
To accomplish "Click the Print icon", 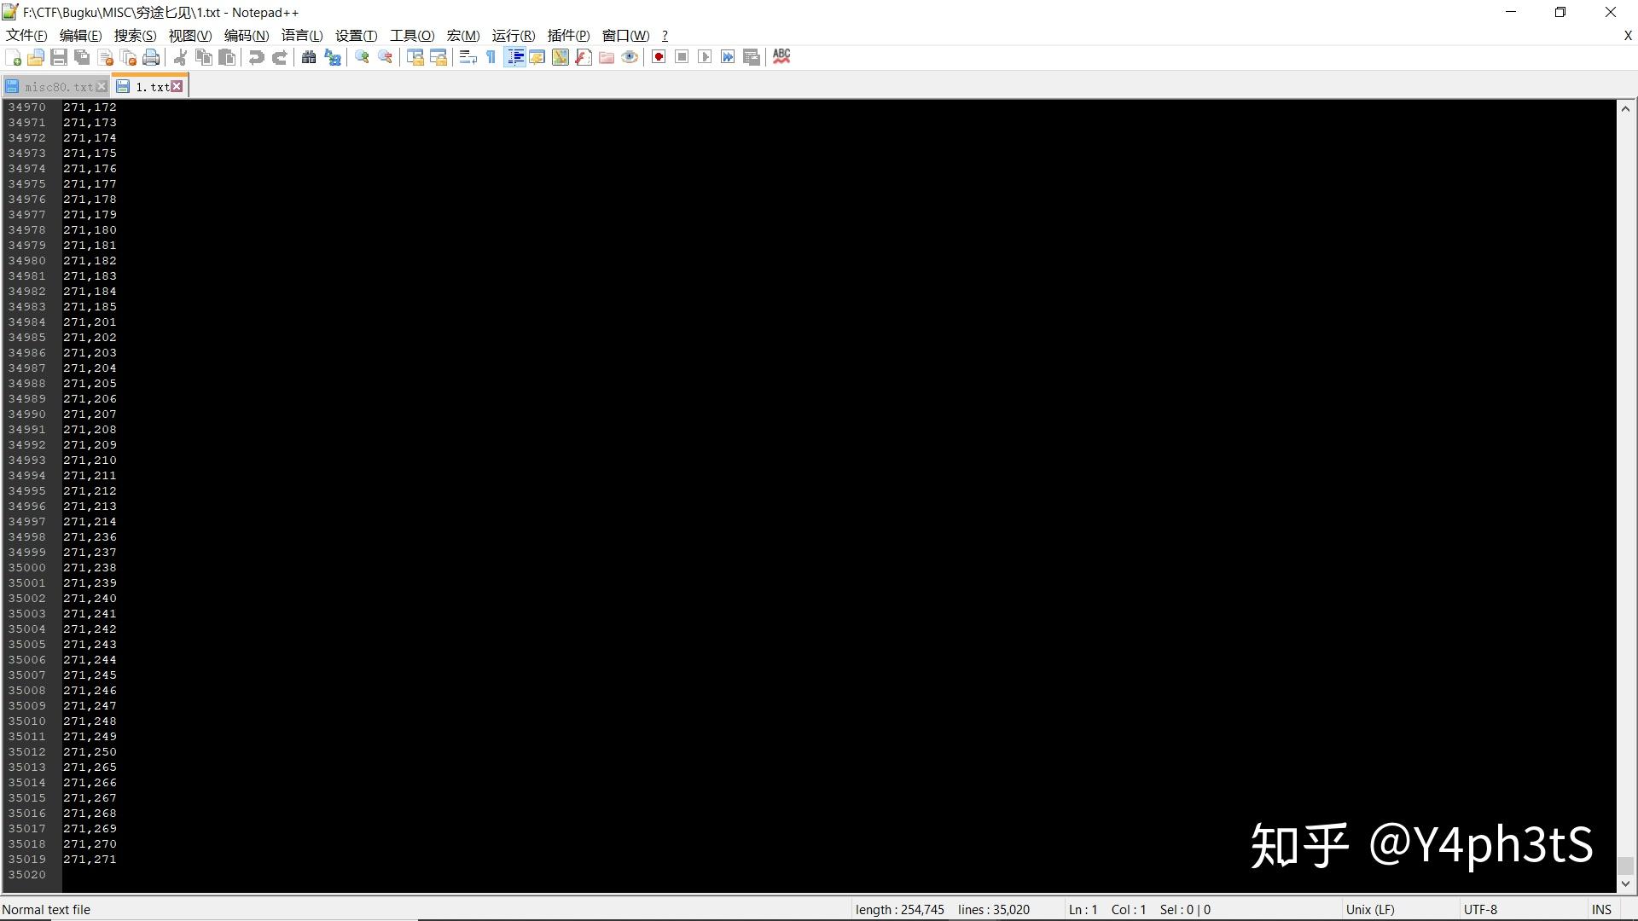I will tap(151, 57).
